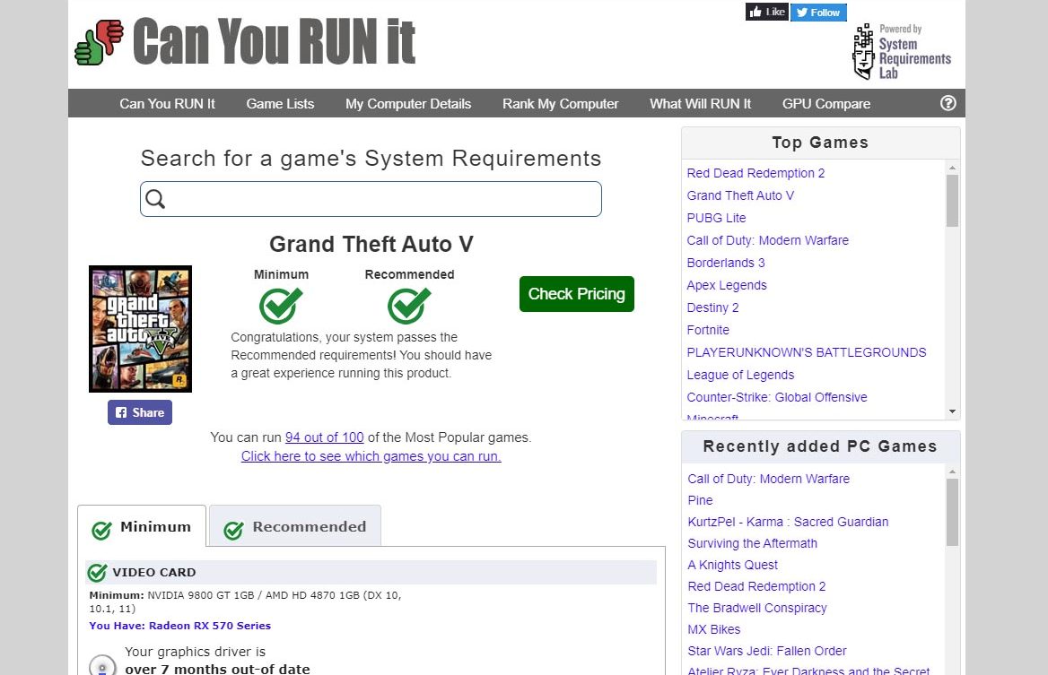The width and height of the screenshot is (1048, 675).
Task: Open Call of Duty: Modern Warfare in Recently added
Action: [769, 479]
